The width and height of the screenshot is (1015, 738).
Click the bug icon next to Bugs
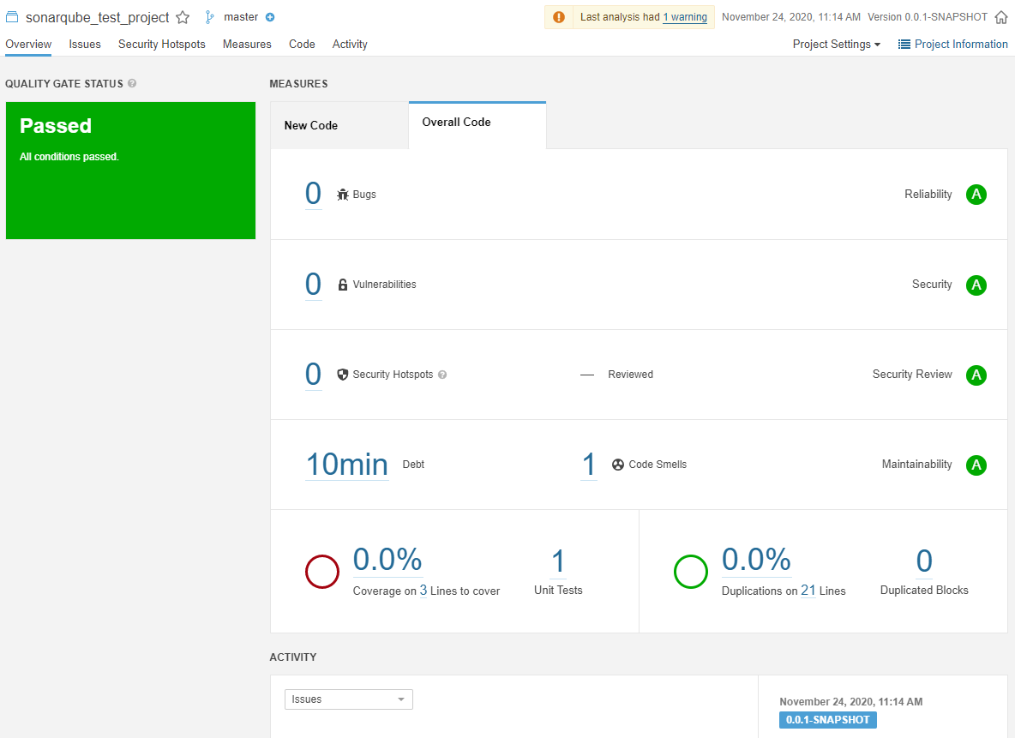click(343, 195)
